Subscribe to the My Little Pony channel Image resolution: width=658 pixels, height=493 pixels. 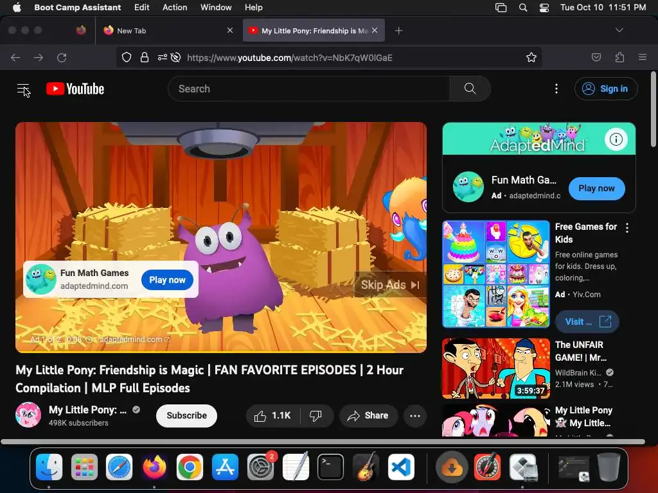(x=186, y=415)
